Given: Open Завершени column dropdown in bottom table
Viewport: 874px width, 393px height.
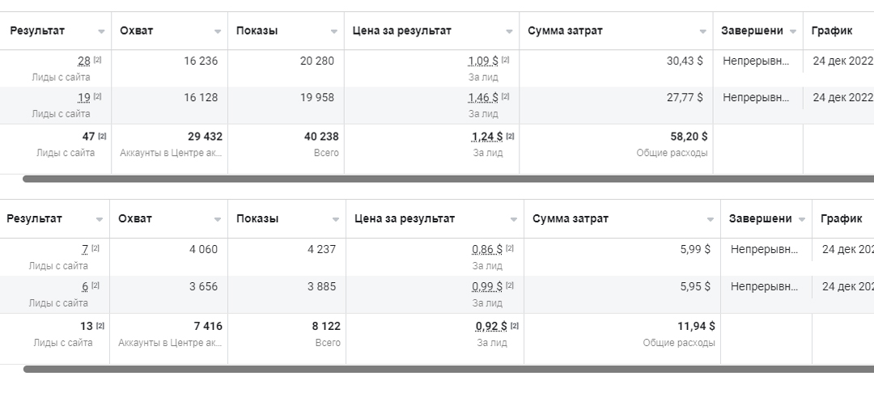Looking at the screenshot, I should click(x=801, y=219).
